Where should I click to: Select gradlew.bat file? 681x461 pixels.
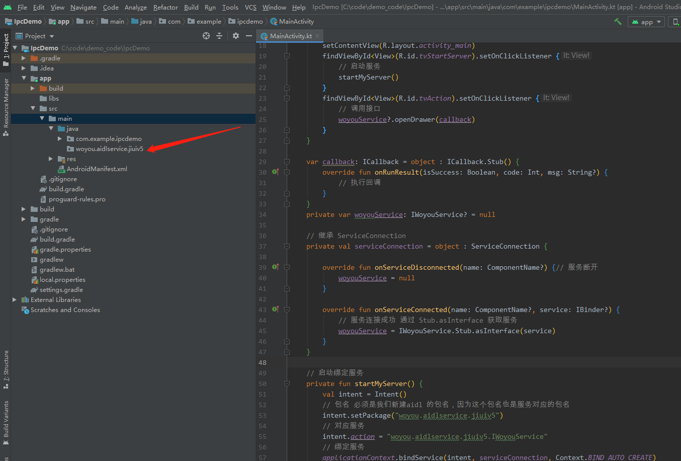pos(57,269)
